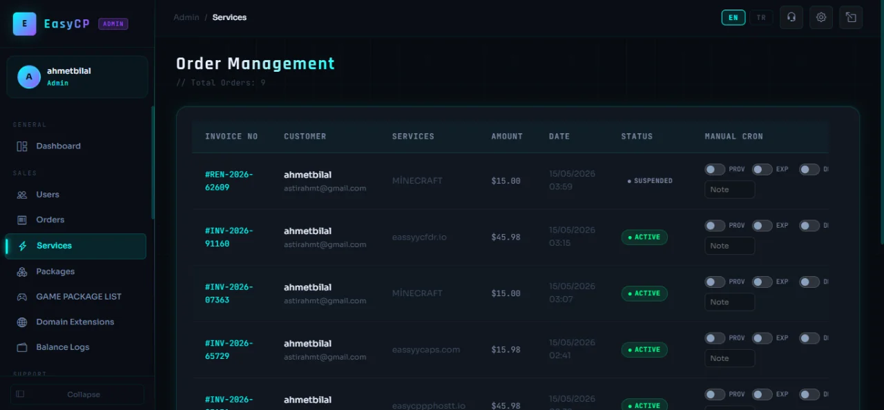Click the Collapse sidebar button
This screenshot has height=410, width=884.
pos(77,394)
